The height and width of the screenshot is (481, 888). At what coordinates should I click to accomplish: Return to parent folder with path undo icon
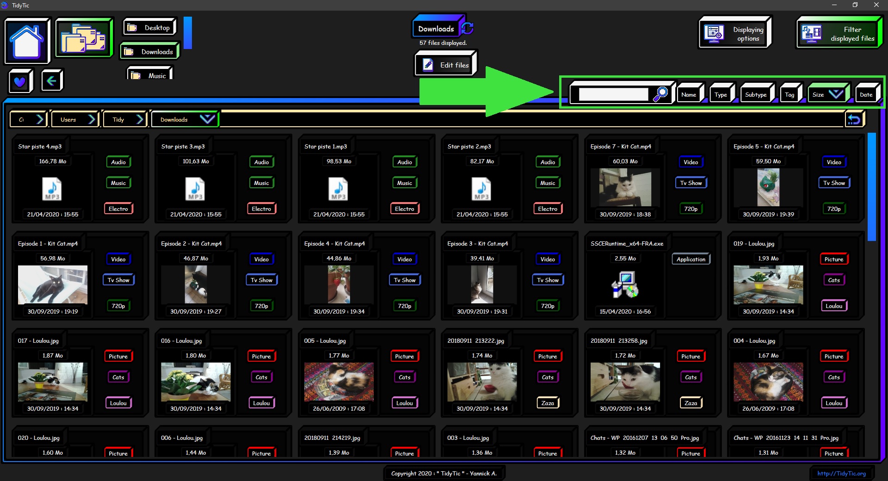854,120
